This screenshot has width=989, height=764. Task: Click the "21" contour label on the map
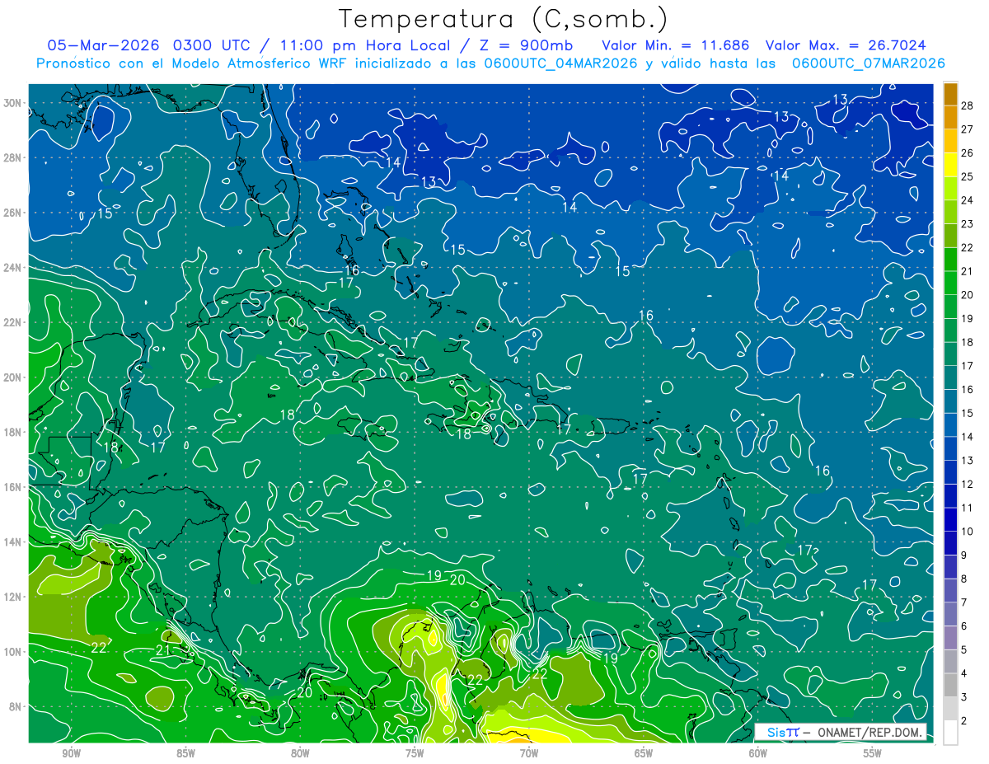[x=163, y=651]
